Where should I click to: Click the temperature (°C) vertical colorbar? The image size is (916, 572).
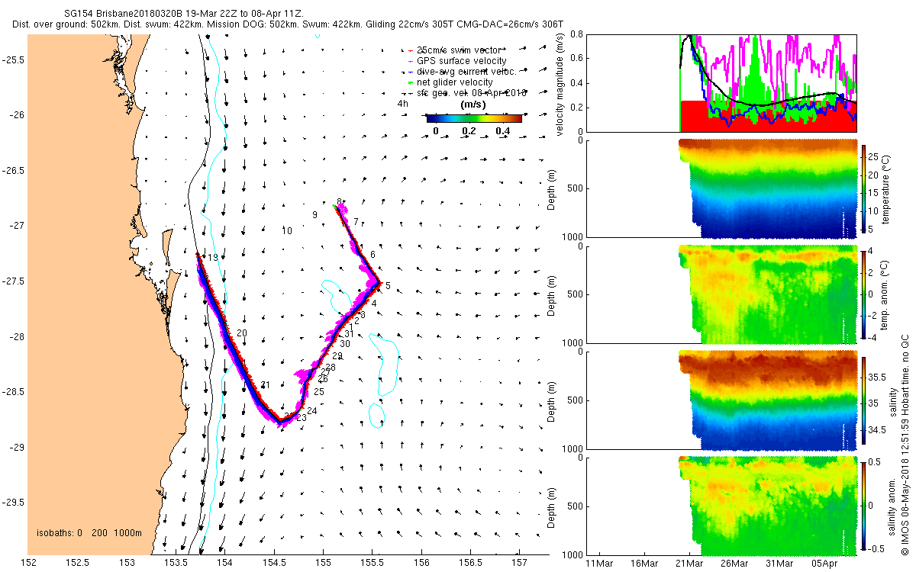pos(864,190)
